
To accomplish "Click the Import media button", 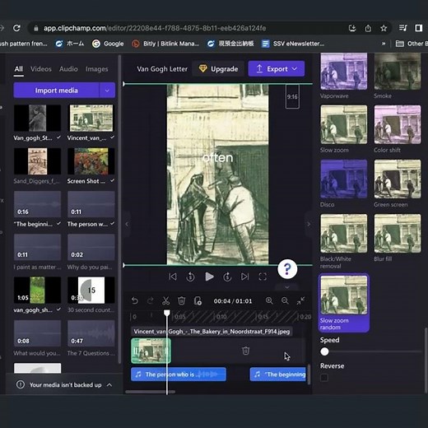I will coord(56,91).
